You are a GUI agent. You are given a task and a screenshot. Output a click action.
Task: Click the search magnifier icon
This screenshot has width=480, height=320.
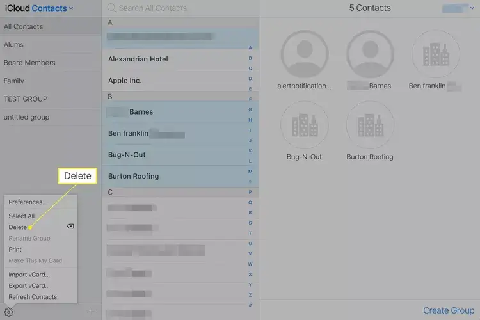point(111,8)
